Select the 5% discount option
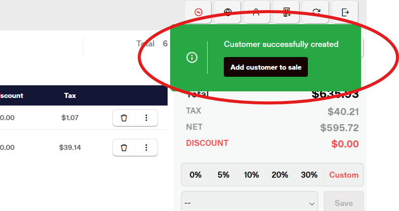 pyautogui.click(x=223, y=175)
